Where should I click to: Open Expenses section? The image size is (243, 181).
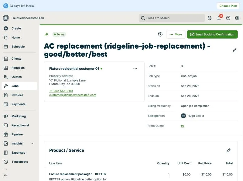point(18,153)
